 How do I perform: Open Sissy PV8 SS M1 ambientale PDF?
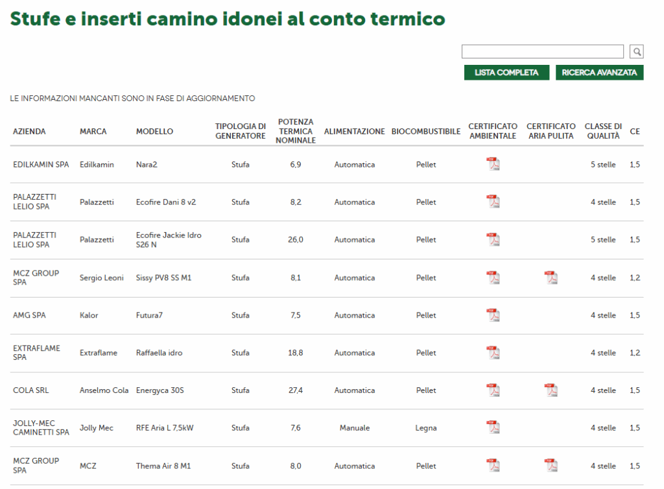click(493, 278)
